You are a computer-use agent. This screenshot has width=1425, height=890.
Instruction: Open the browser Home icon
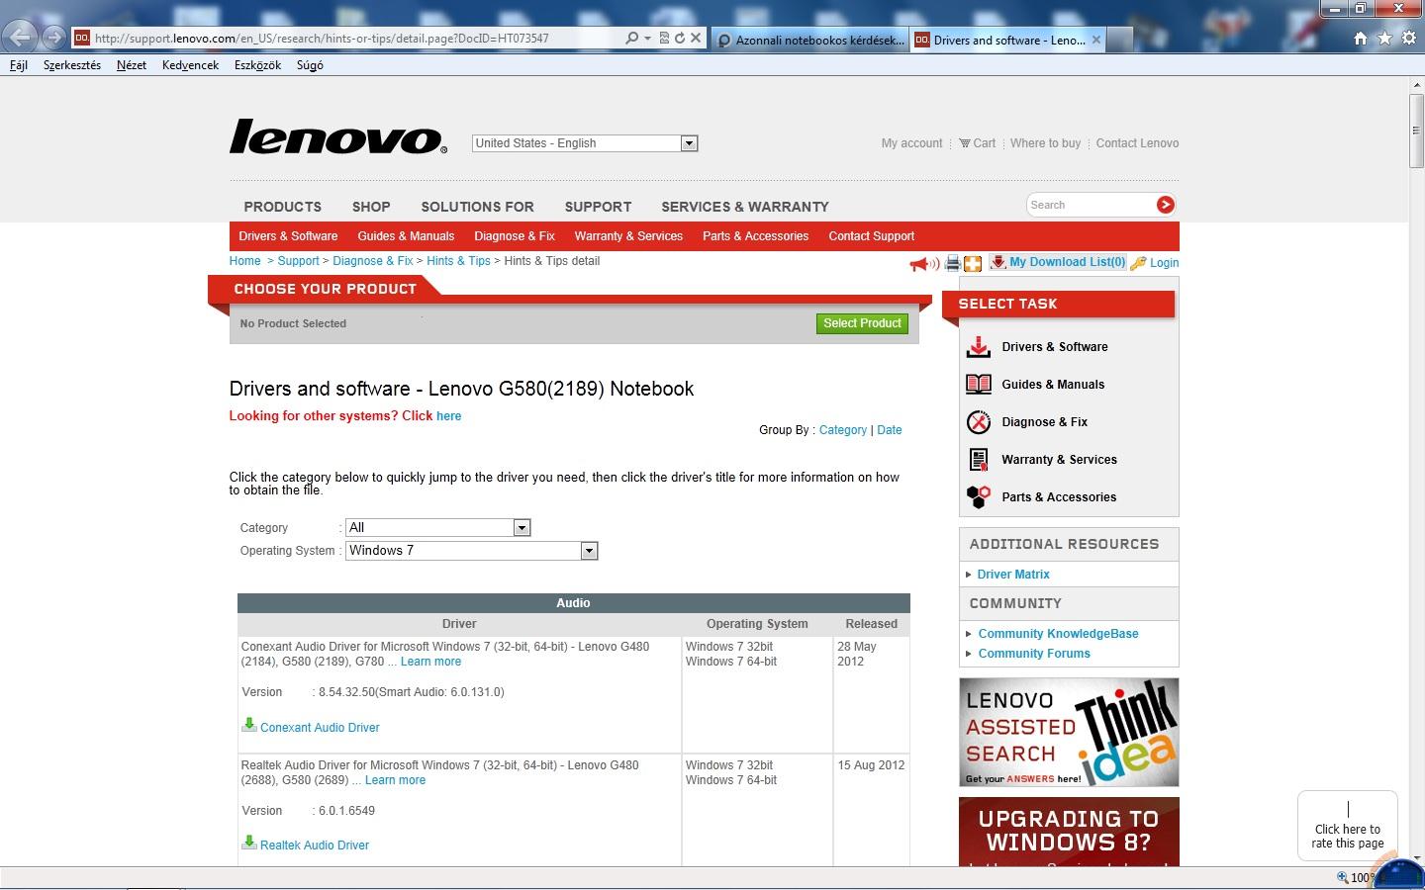[1361, 38]
